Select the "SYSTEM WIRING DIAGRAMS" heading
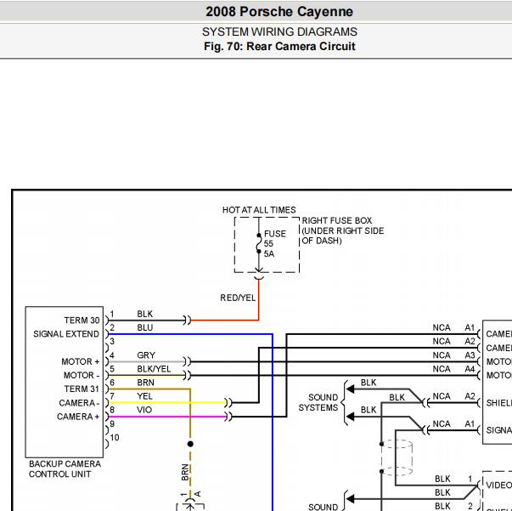The image size is (512, 511). coord(279,32)
